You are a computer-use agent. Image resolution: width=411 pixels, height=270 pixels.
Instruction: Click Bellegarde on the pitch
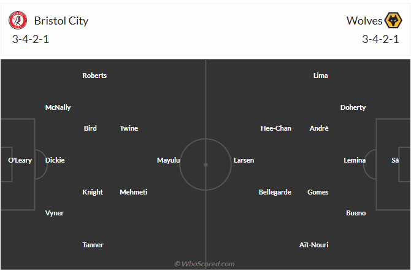[275, 192]
